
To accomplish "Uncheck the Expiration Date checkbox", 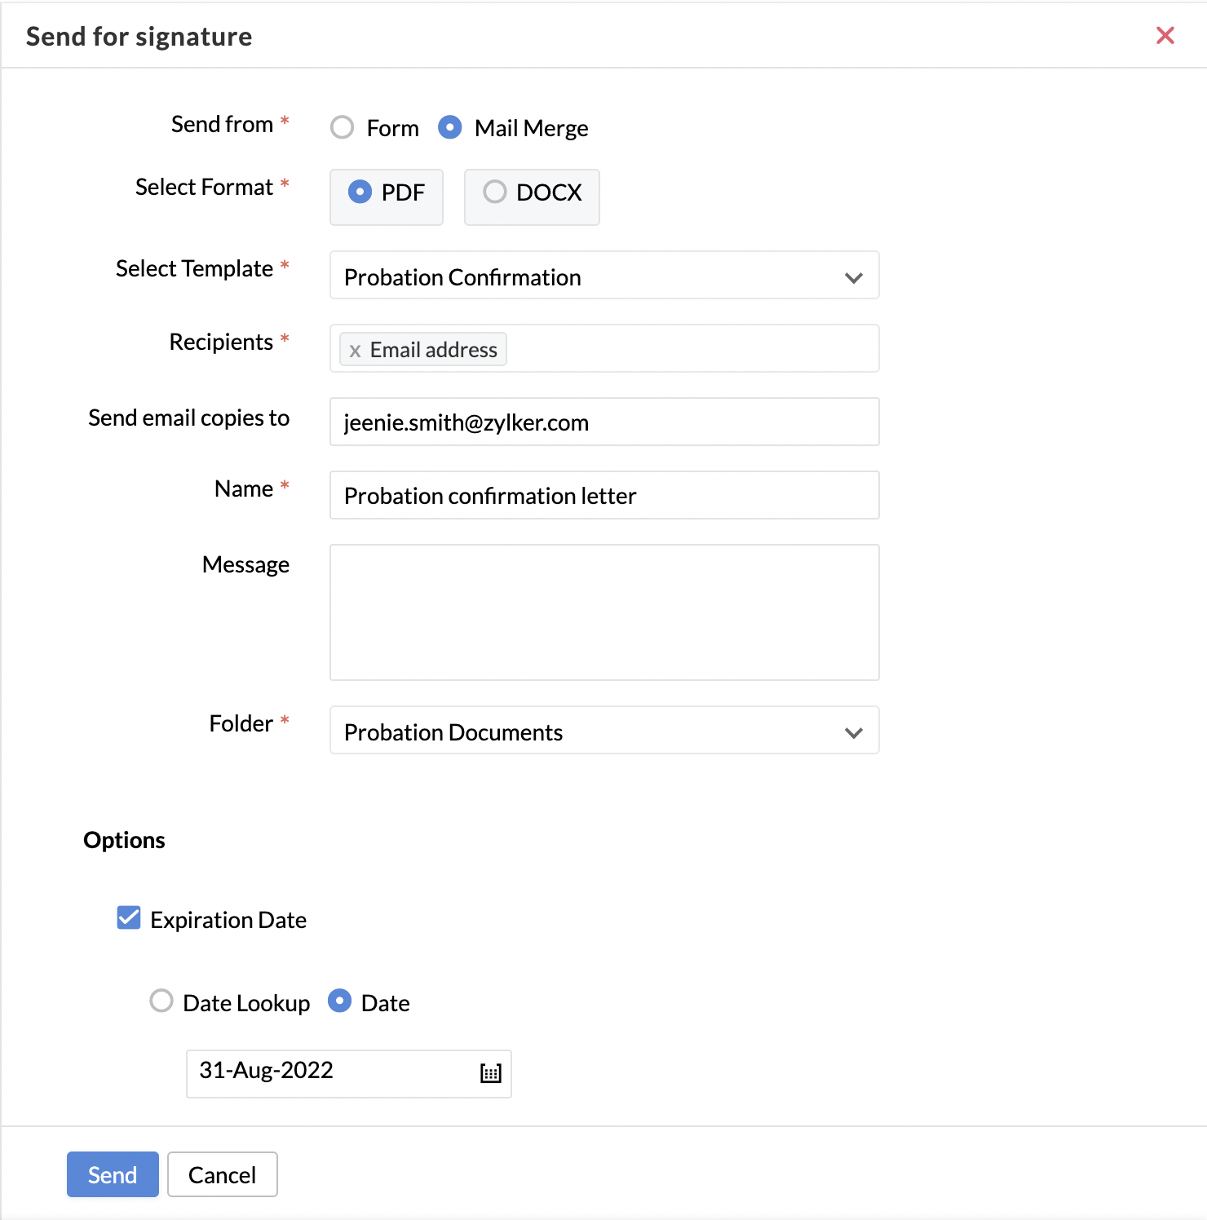I will point(129,917).
